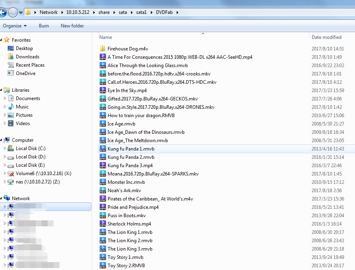Click the Local Disk (C:) drive icon
The height and width of the screenshot is (270, 355).
[x=11, y=148]
